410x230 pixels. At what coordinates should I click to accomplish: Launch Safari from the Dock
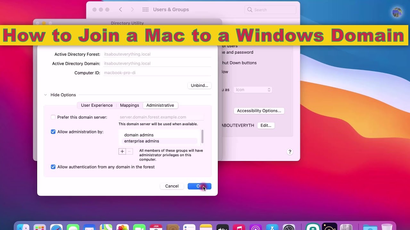(56, 227)
